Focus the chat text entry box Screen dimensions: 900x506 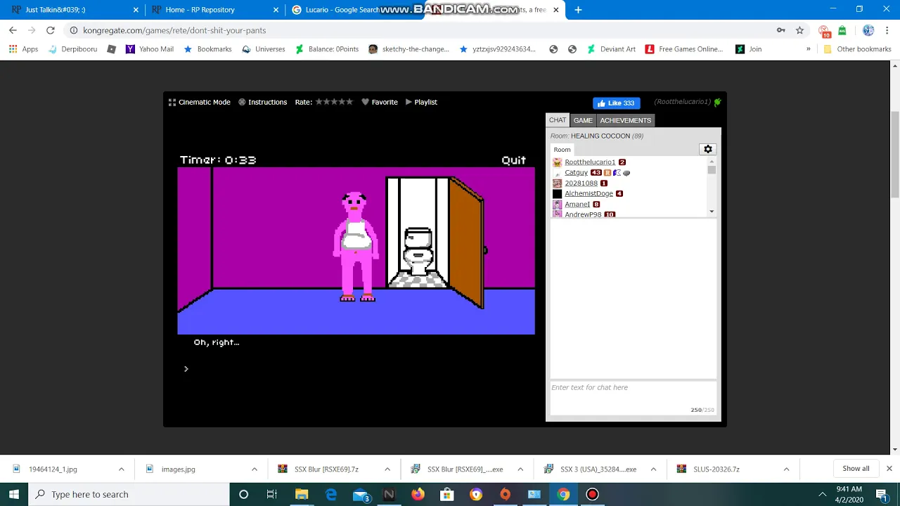[x=633, y=398]
